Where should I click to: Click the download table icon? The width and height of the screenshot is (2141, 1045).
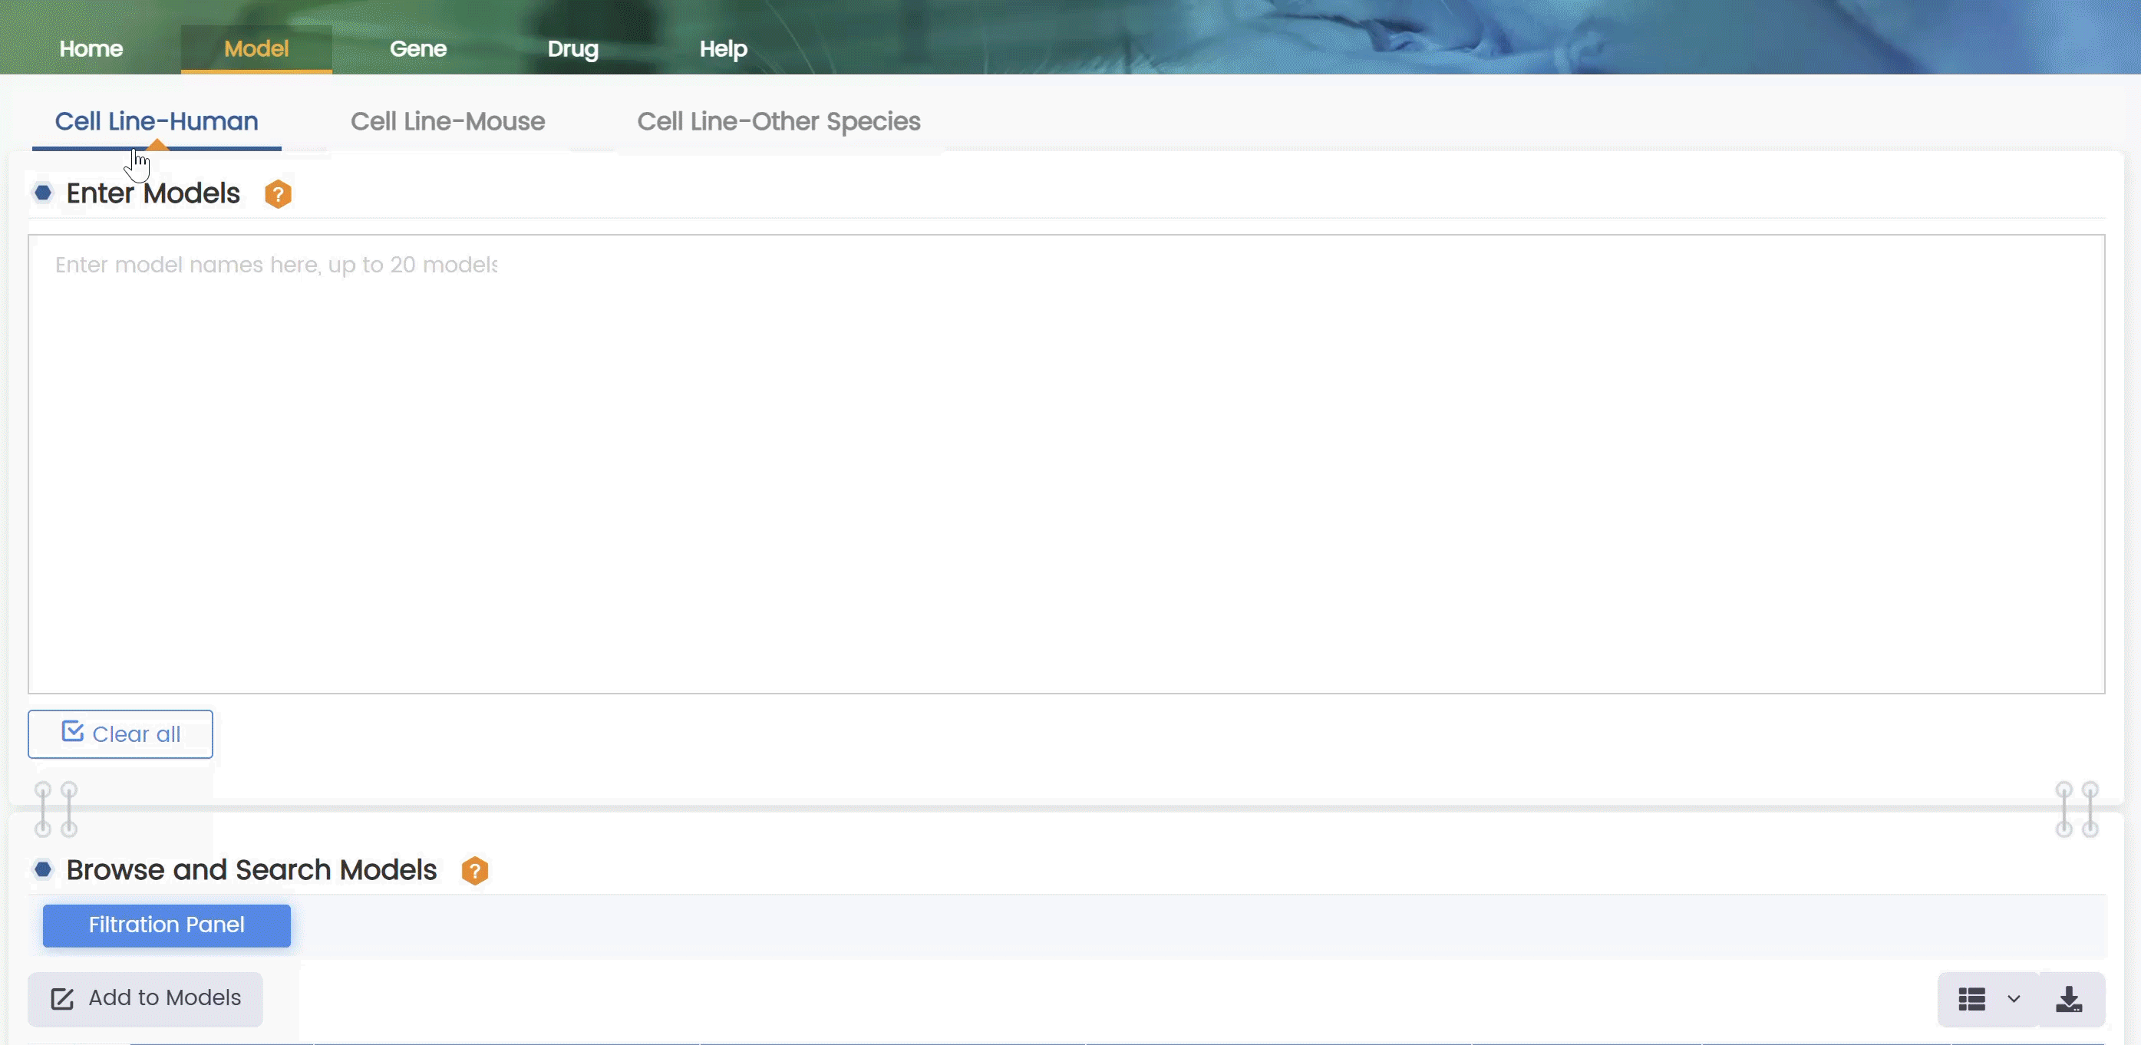[x=2069, y=999]
